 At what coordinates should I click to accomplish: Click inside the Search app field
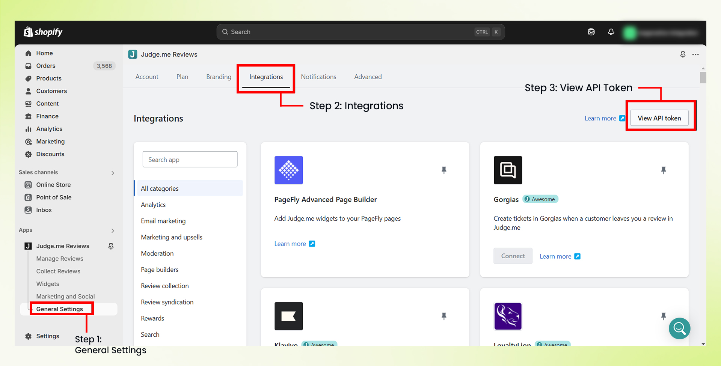click(190, 160)
